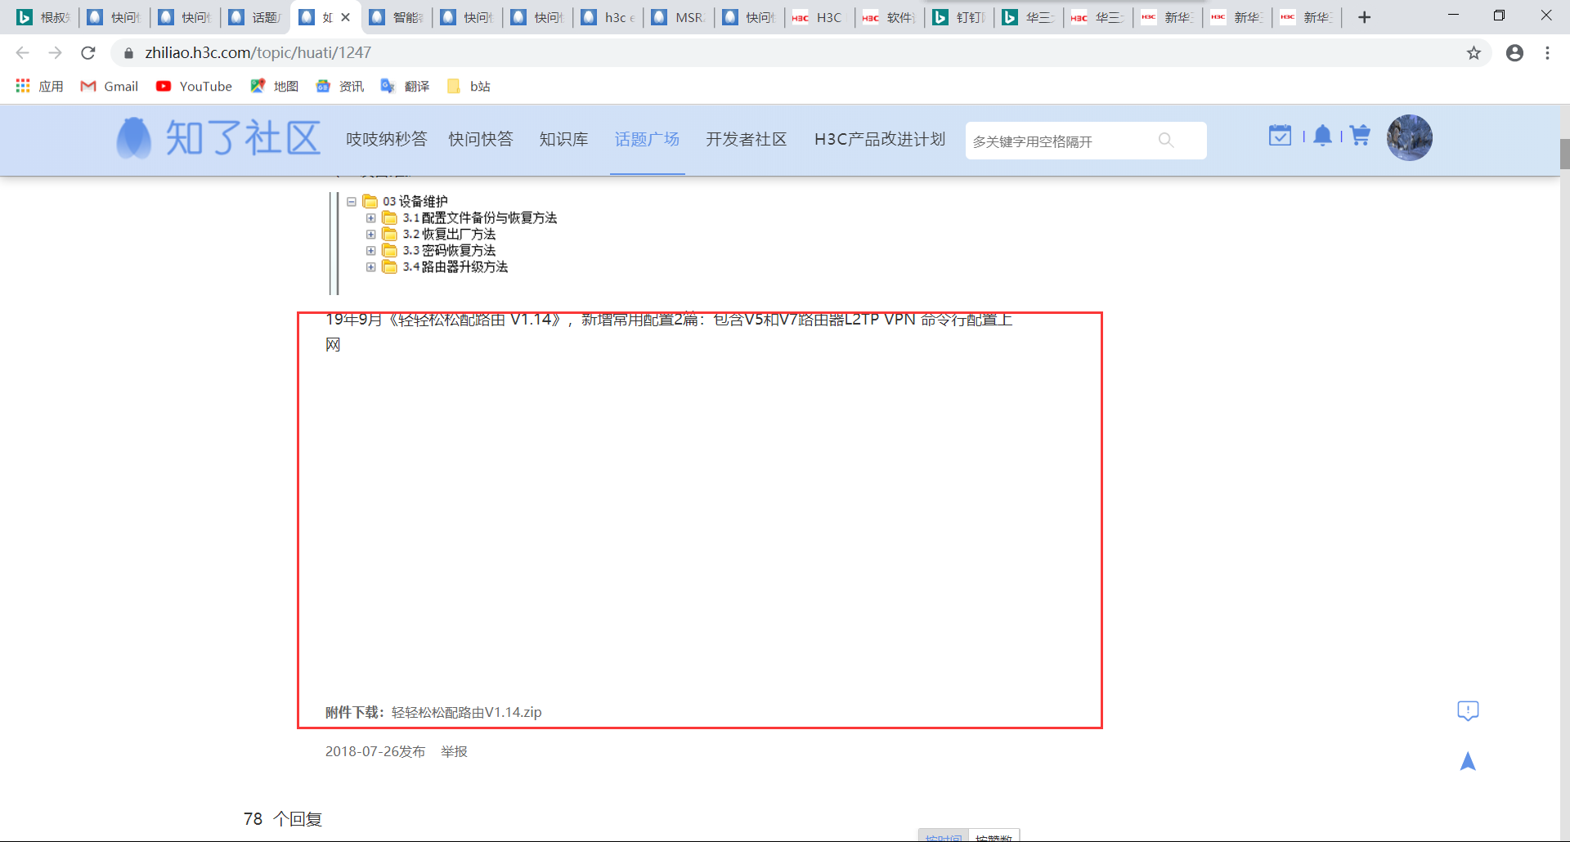Click the search magnifier icon

click(1166, 141)
